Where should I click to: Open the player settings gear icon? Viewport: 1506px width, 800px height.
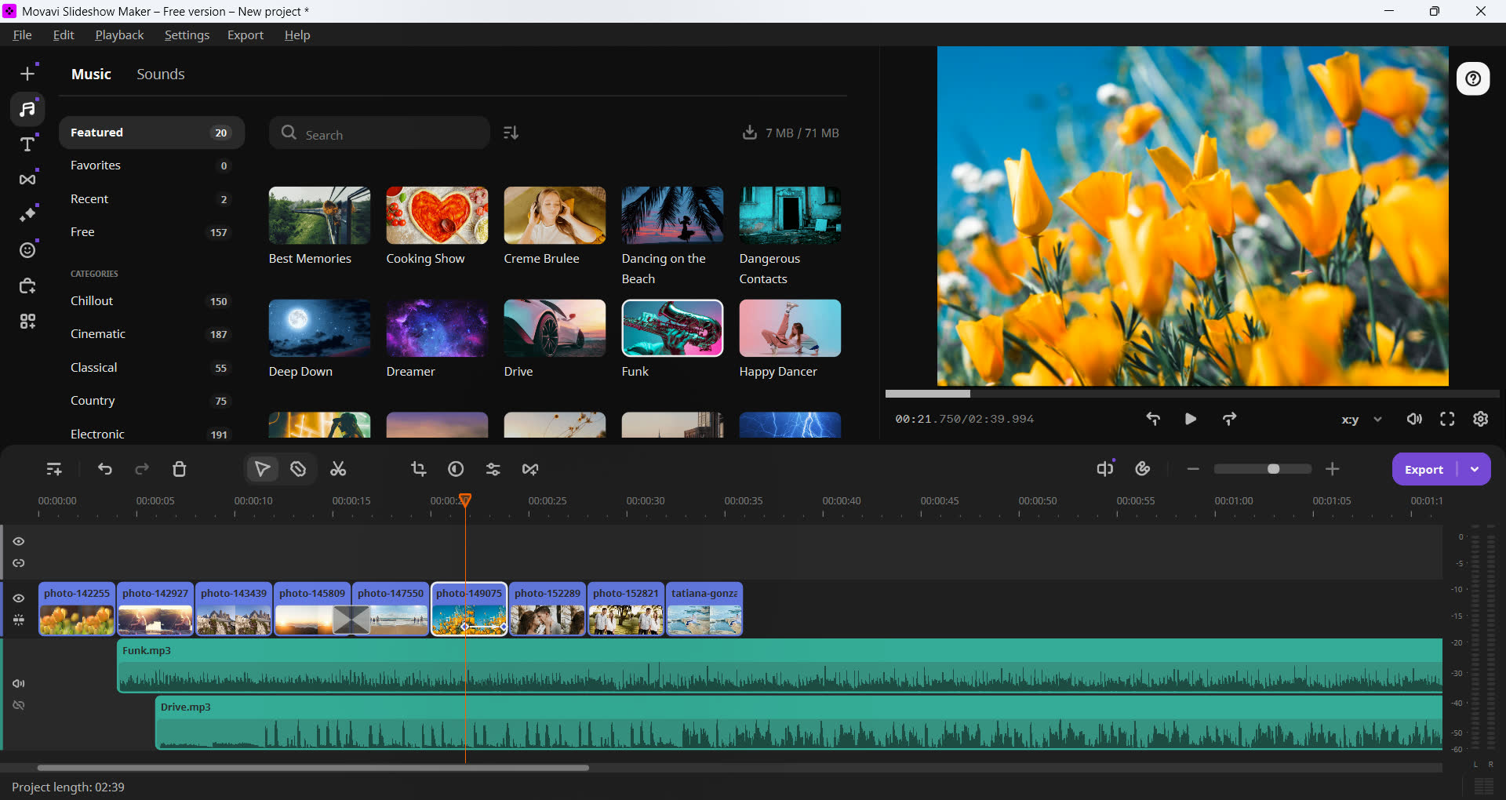[x=1480, y=419]
